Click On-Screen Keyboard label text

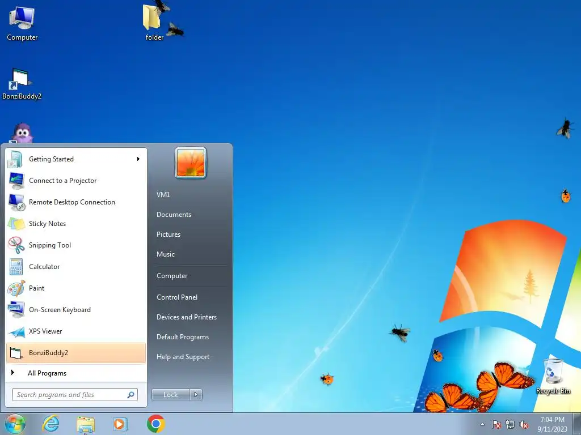(x=60, y=310)
